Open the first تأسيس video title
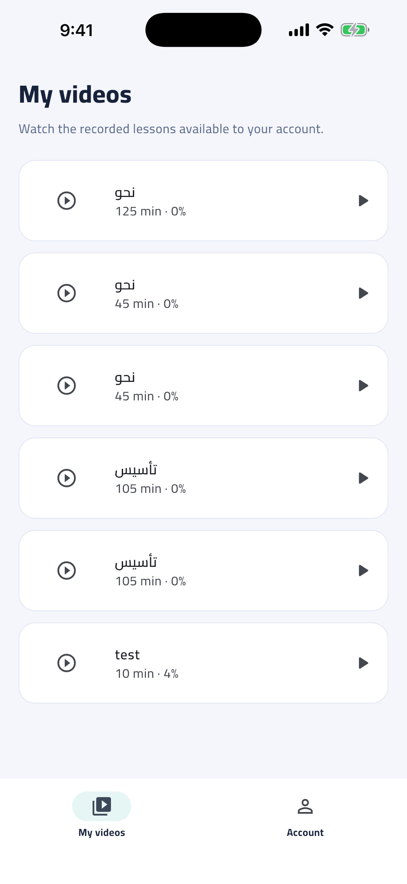 [136, 470]
